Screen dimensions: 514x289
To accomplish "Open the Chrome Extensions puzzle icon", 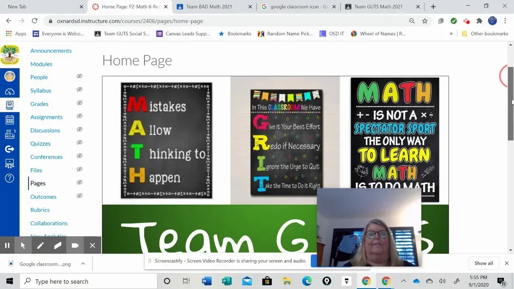I will point(479,21).
